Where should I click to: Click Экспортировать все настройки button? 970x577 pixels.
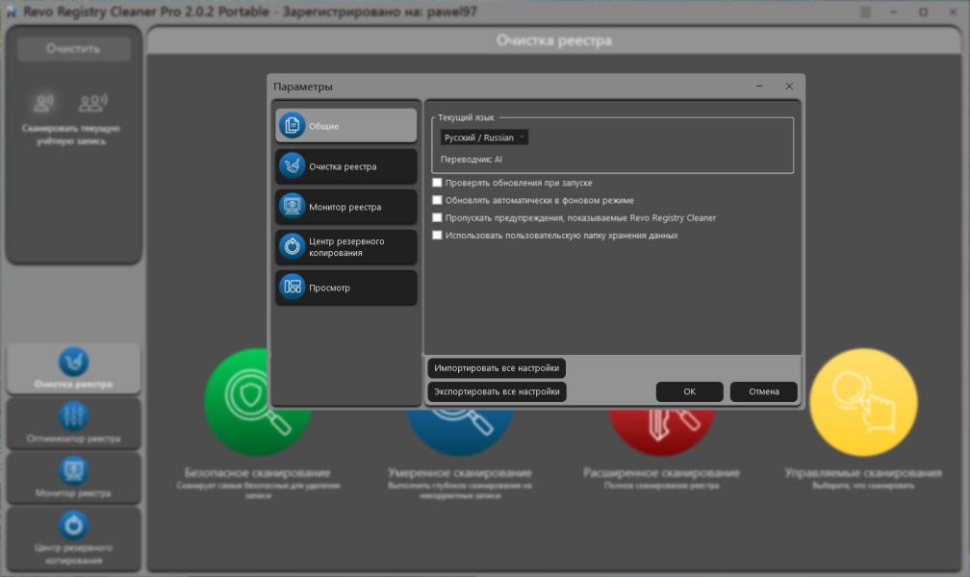point(497,391)
